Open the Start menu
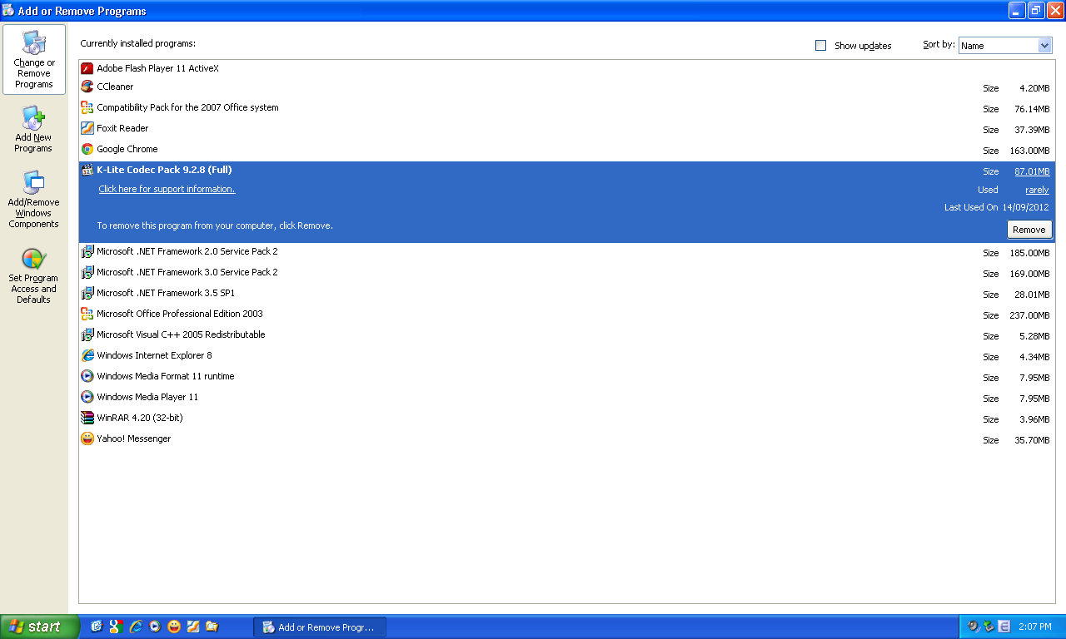The height and width of the screenshot is (639, 1066). pos(40,627)
